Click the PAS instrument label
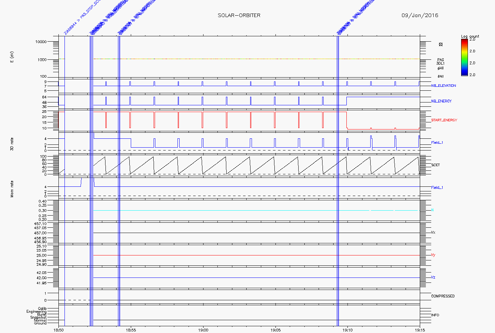The height and width of the screenshot is (333, 495). (x=441, y=60)
